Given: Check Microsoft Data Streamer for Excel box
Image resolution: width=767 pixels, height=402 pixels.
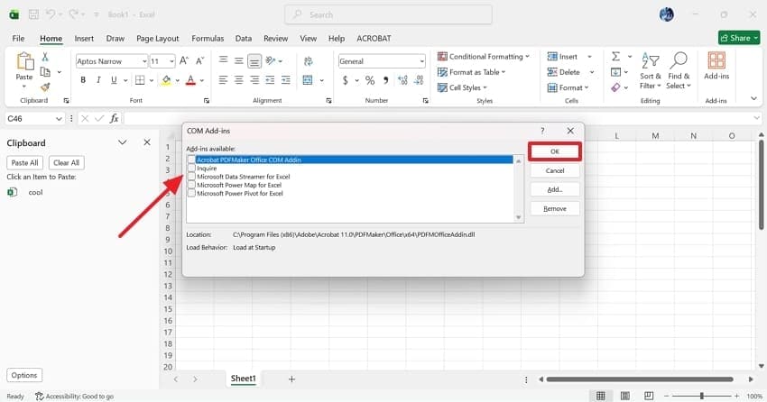Looking at the screenshot, I should [x=191, y=177].
